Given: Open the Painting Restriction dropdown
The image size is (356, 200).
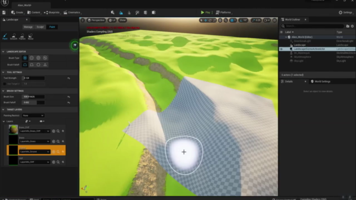Looking at the screenshot, I should coord(33,116).
